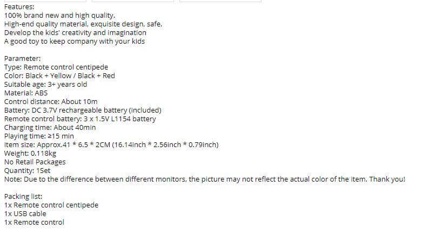Select the "Control distance: About 10m" text
The width and height of the screenshot is (422, 229).
pyautogui.click(x=51, y=101)
